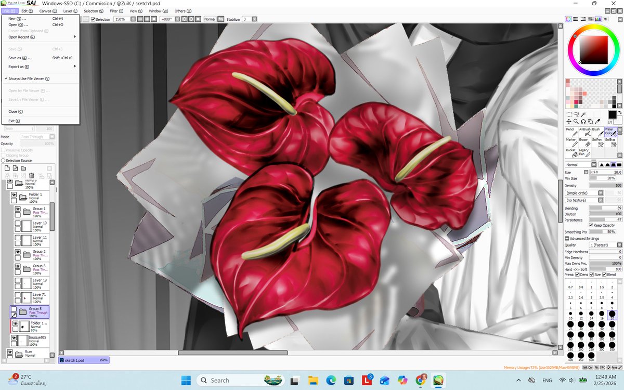Toggle the swatches panel icon
Viewport: 624px width, 390px height.
[x=598, y=19]
